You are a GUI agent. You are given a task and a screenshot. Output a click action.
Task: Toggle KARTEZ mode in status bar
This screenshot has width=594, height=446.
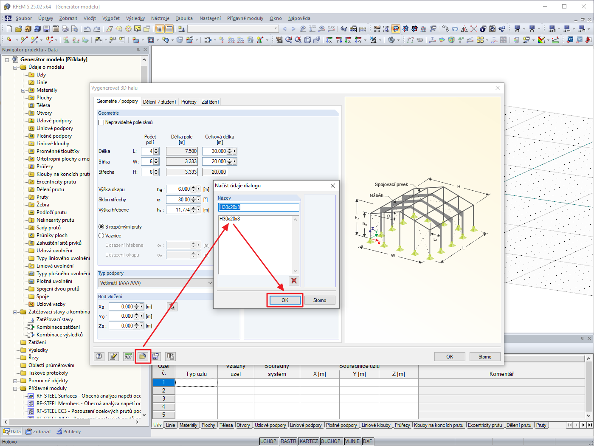(309, 441)
